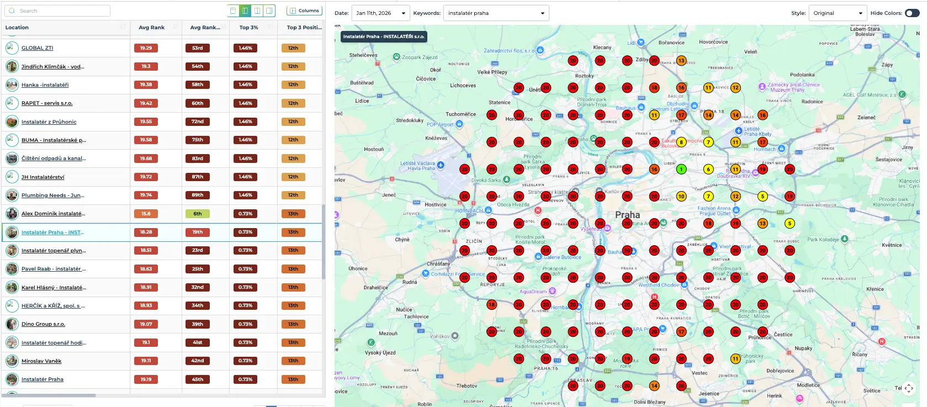This screenshot has height=407, width=927.
Task: Click the AquaDream map marker icon
Action: 552,291
